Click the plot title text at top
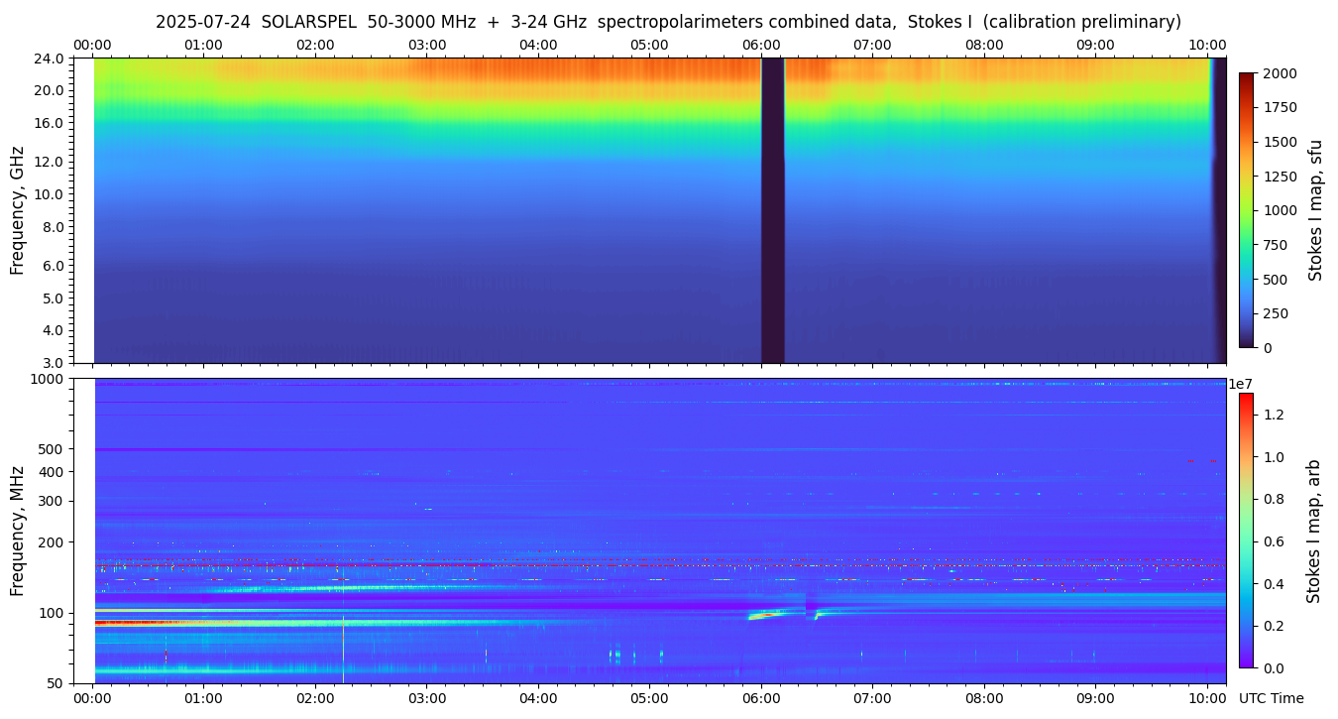The height and width of the screenshot is (719, 1338). pos(668,22)
